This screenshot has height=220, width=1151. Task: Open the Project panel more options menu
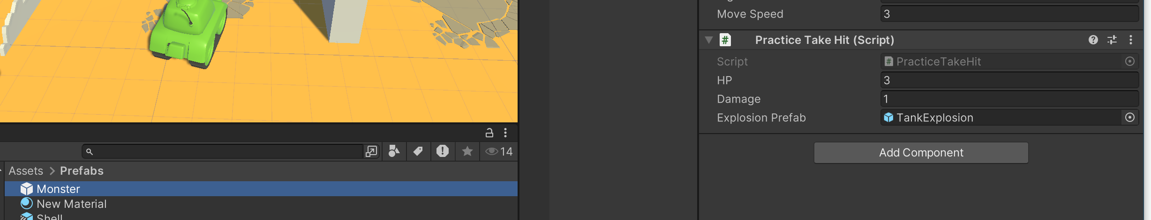[x=505, y=133]
